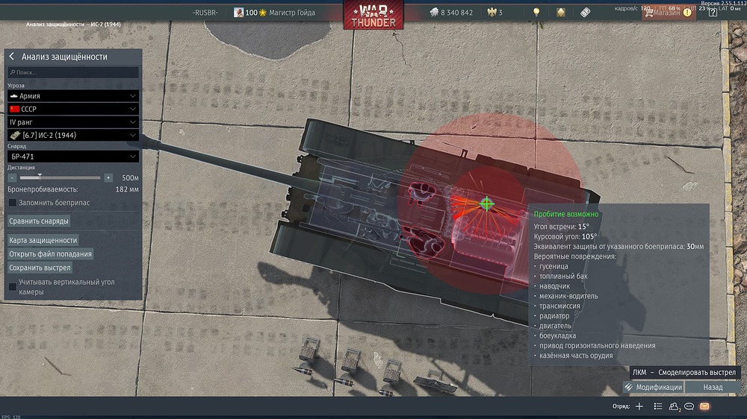Screen dimensions: 747x419
Task: Go back using the arrow beside Анализ защищённости
Action: [12, 57]
